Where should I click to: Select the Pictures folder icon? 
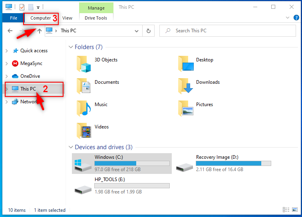click(x=186, y=108)
